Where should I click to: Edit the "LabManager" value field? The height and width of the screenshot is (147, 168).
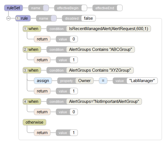(142, 81)
